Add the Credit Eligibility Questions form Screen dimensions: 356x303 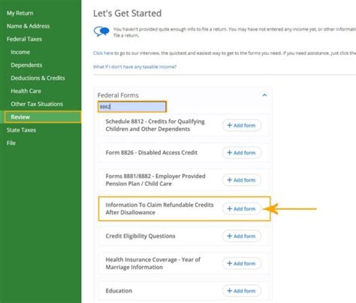pos(242,236)
